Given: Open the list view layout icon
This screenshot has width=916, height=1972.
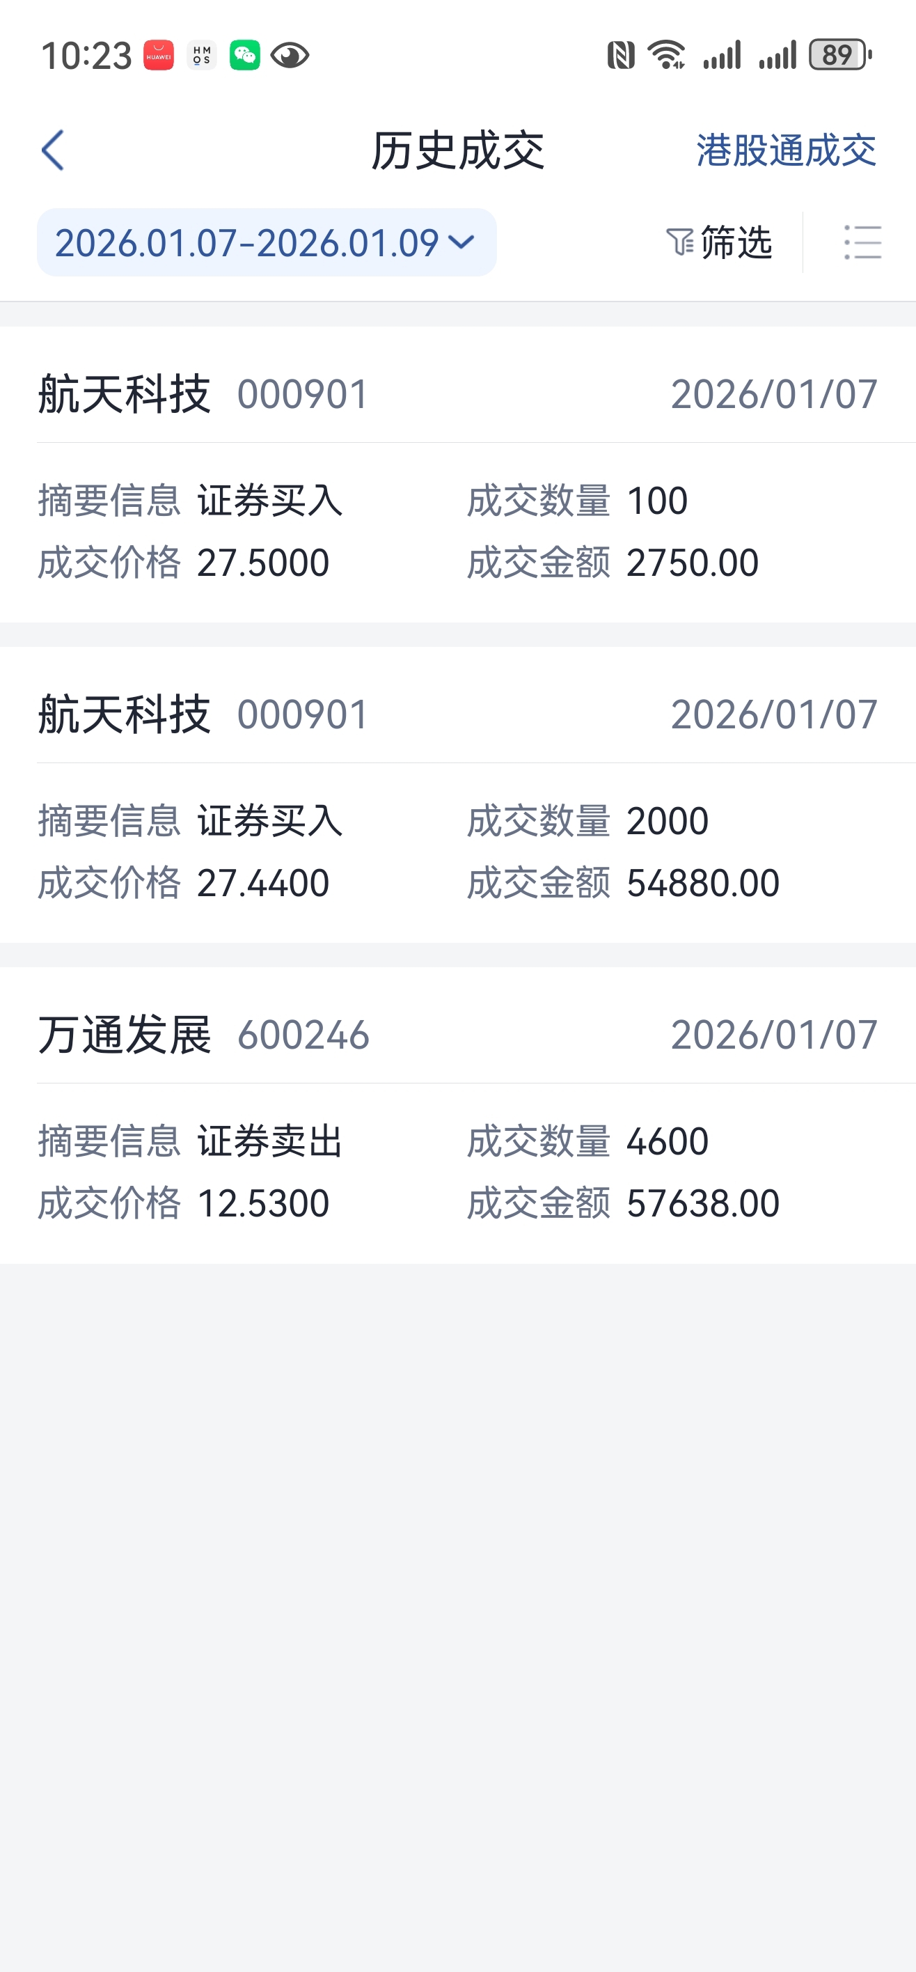Looking at the screenshot, I should click(x=862, y=243).
